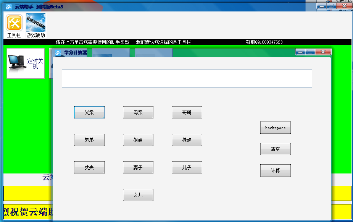Screen dimensions: 353x222
Task: Minimize the 云端助手 main window
Action: (x=322, y=6)
